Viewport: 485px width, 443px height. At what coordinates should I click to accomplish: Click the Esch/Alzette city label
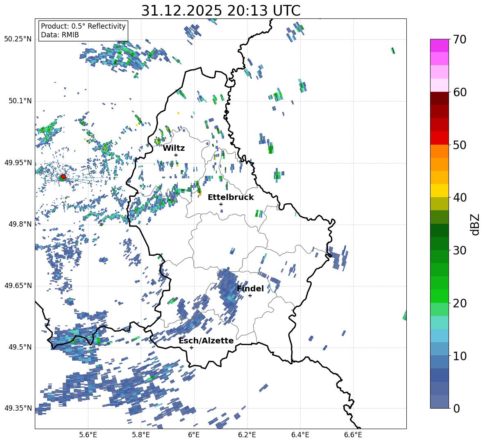pyautogui.click(x=206, y=341)
